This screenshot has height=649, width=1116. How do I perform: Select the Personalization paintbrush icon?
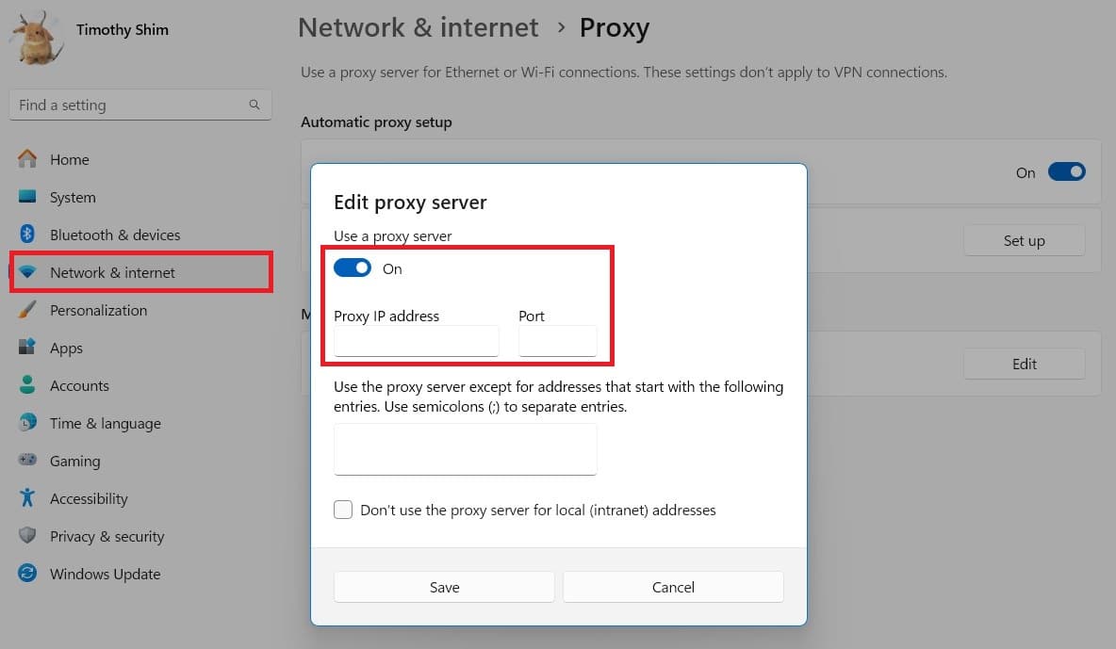[x=27, y=310]
